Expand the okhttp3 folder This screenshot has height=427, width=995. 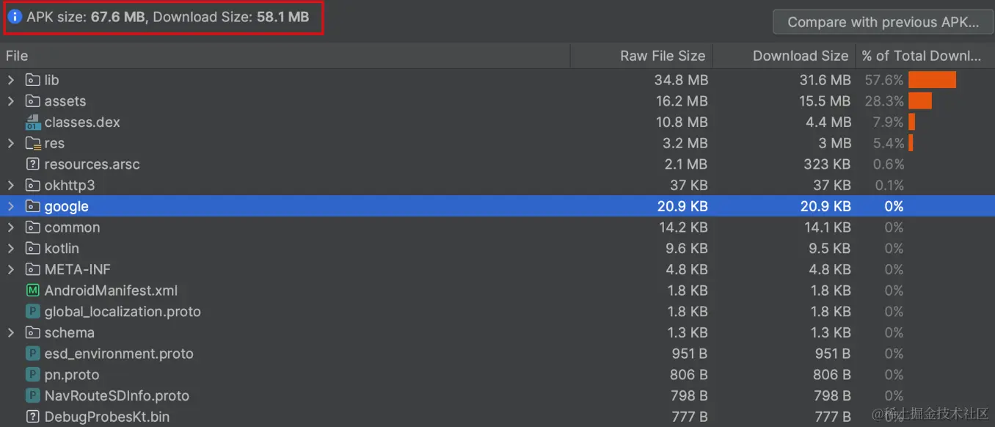click(x=11, y=186)
